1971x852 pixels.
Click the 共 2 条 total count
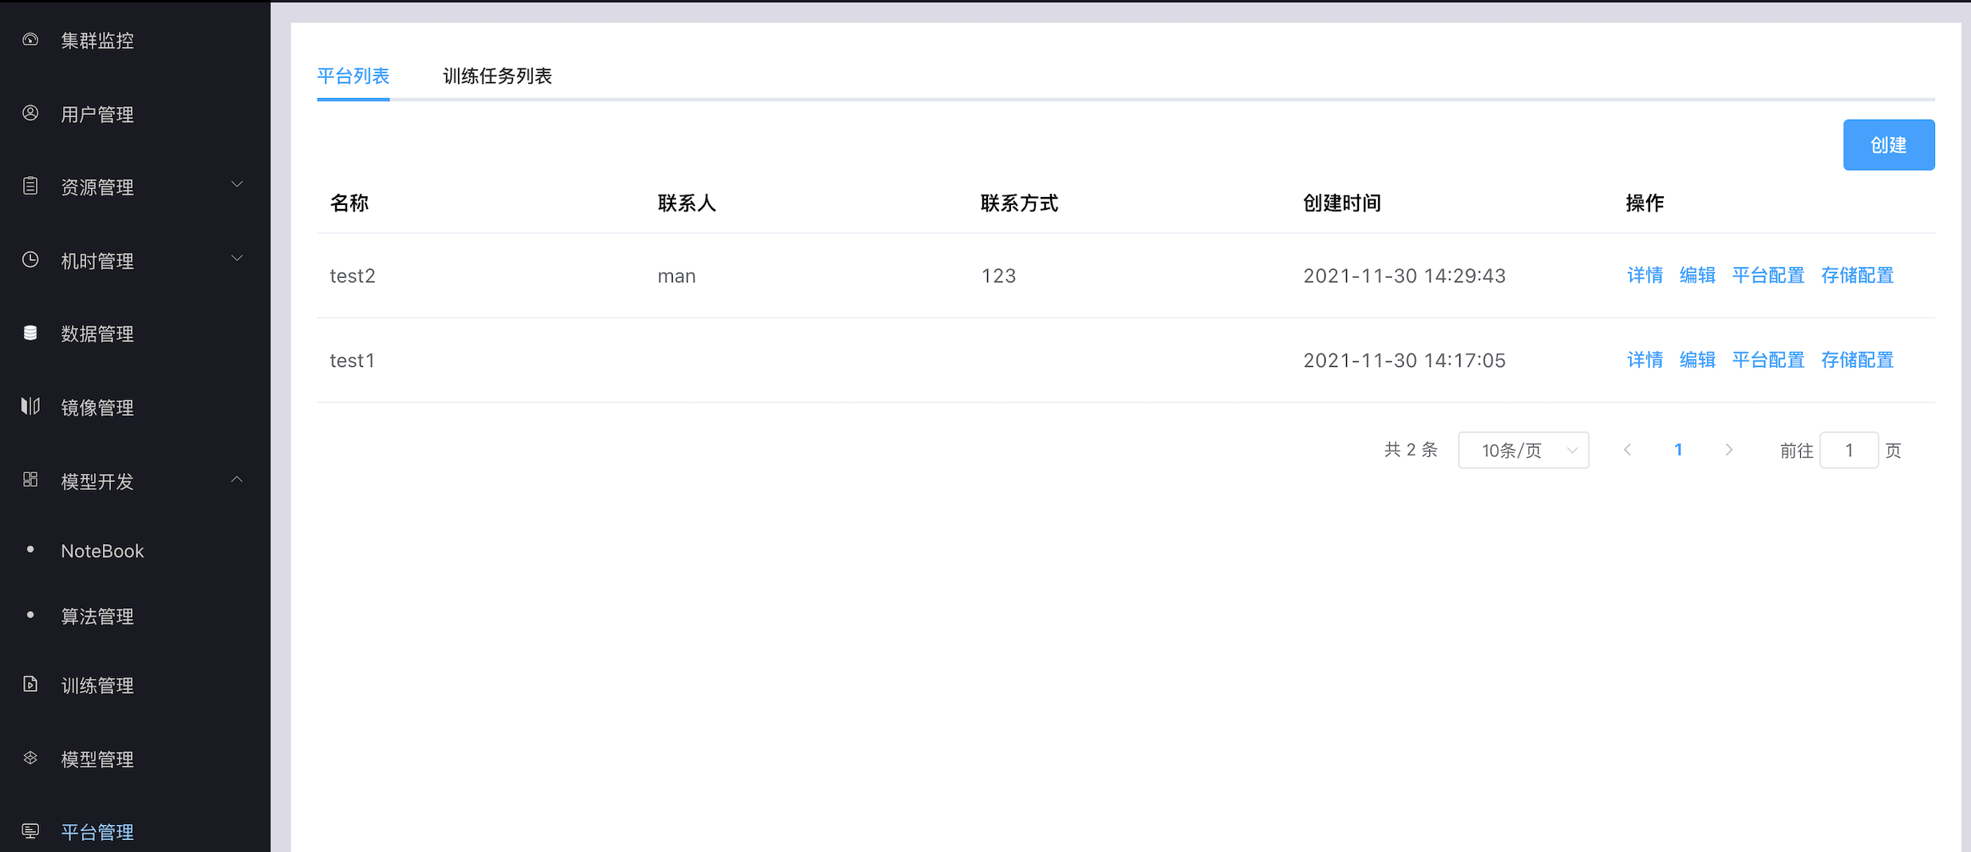[1411, 450]
